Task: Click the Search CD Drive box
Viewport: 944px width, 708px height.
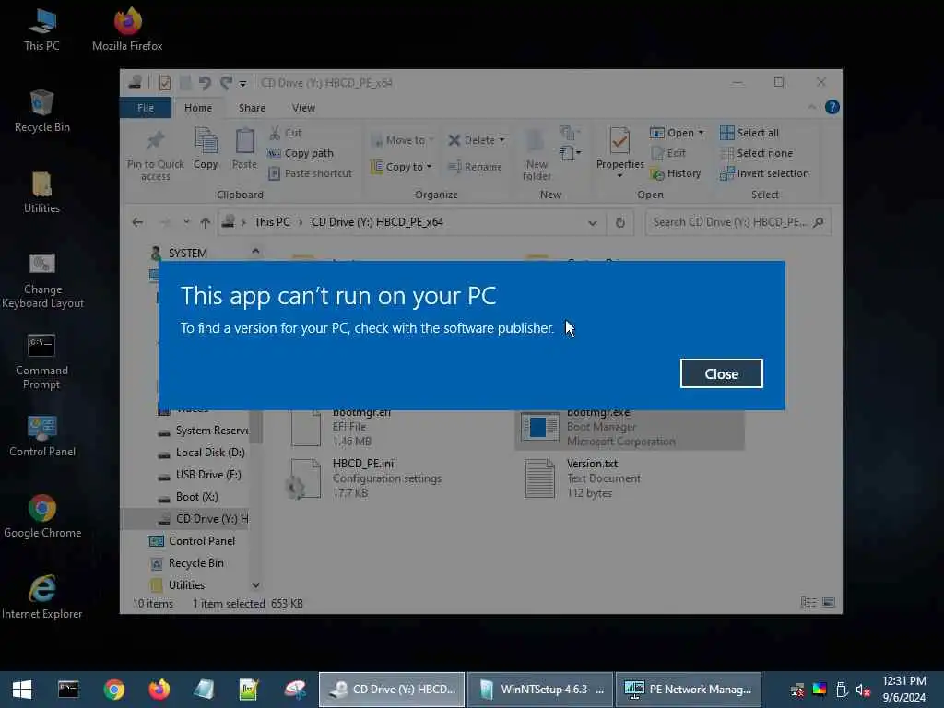Action: (738, 222)
